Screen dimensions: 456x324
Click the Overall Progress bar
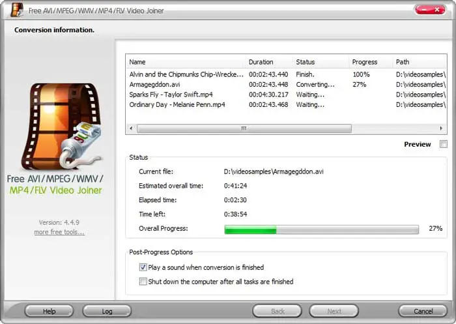click(x=321, y=229)
